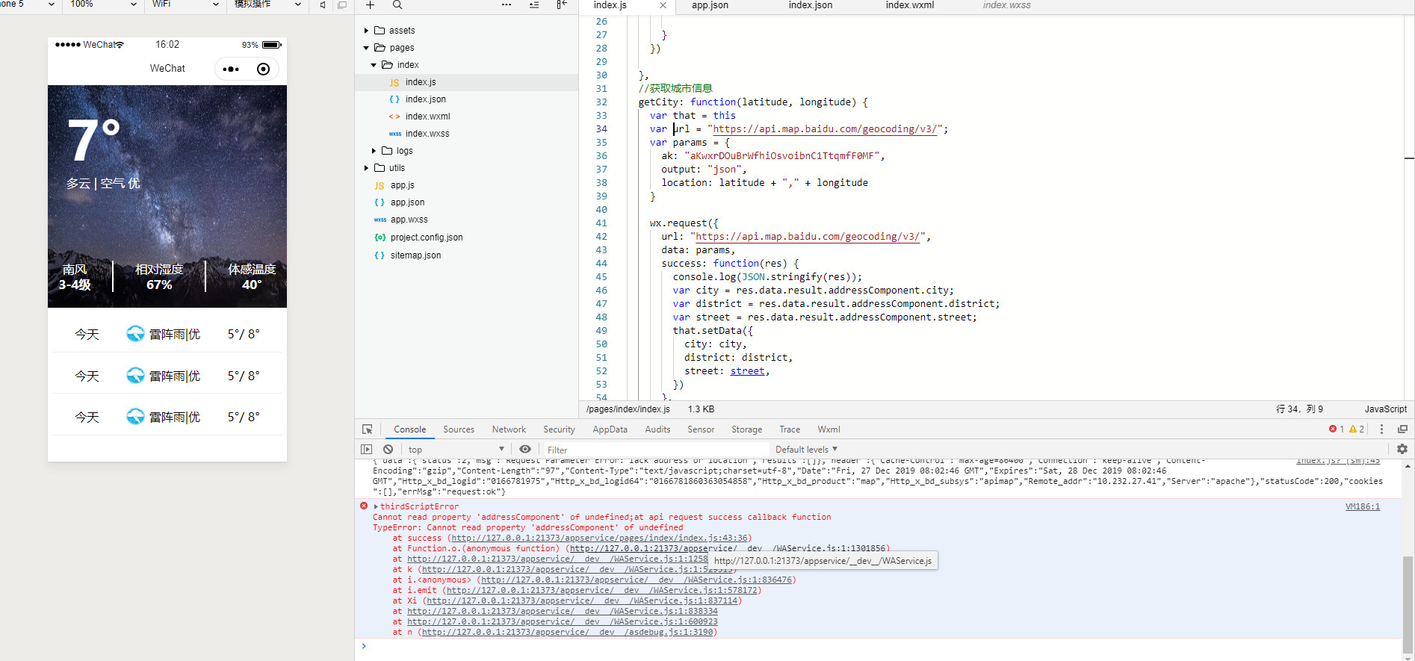
Task: Expand the assets folder
Action: point(366,31)
